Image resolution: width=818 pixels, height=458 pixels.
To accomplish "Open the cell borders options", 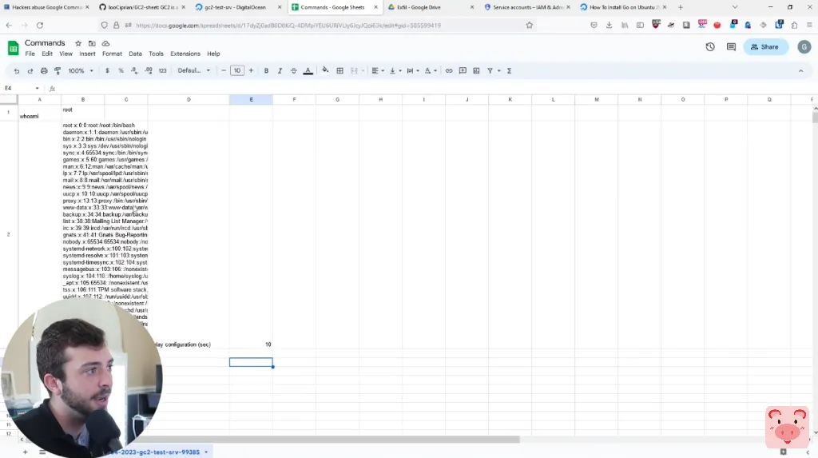I will tap(340, 71).
